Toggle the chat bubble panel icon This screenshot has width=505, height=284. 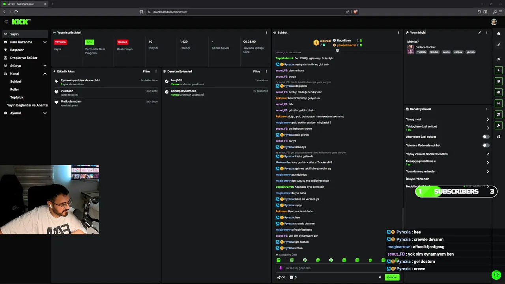pyautogui.click(x=499, y=92)
